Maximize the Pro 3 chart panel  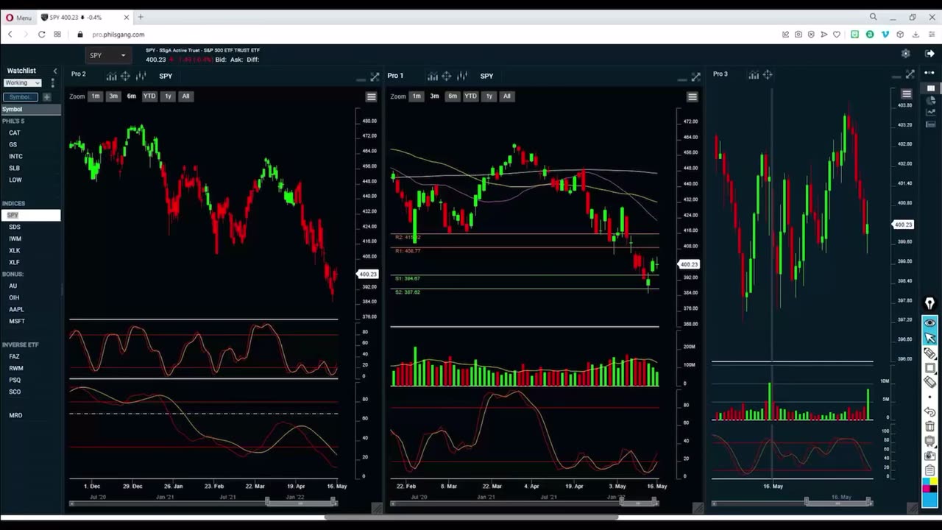[910, 74]
